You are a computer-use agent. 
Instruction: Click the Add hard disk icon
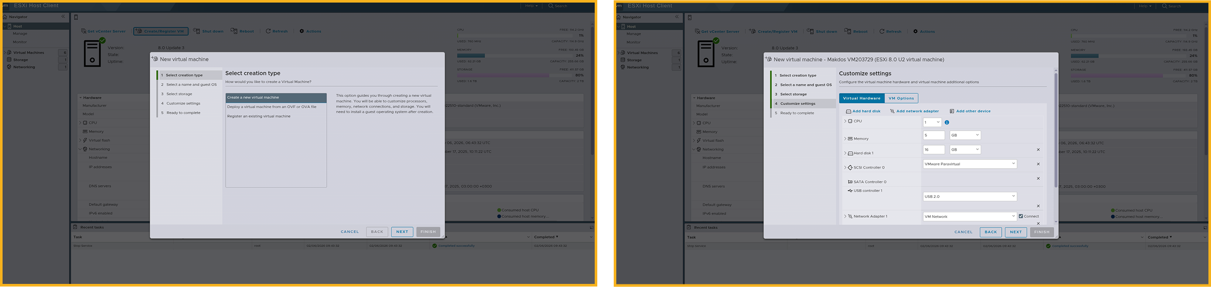[x=848, y=111]
